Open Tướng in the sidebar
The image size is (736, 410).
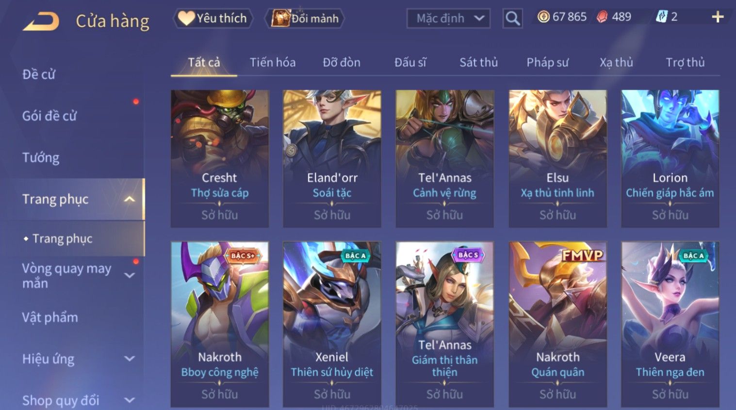[41, 158]
